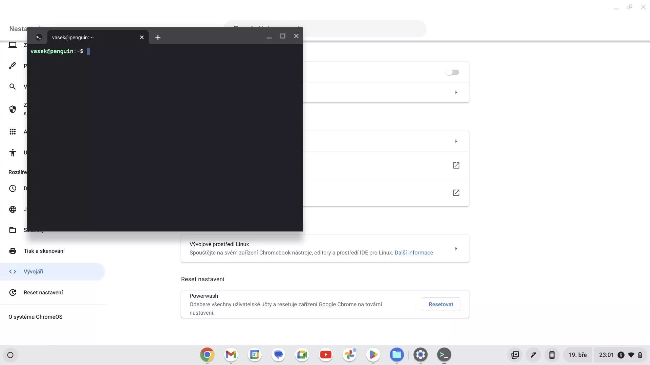Image resolution: width=650 pixels, height=365 pixels.
Task: Maximize the terminal window
Action: coord(283,36)
